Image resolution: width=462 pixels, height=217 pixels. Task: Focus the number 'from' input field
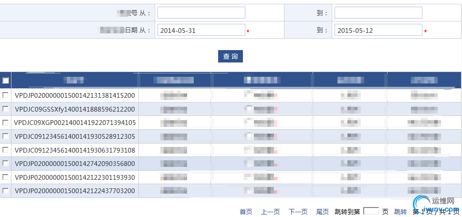point(201,13)
